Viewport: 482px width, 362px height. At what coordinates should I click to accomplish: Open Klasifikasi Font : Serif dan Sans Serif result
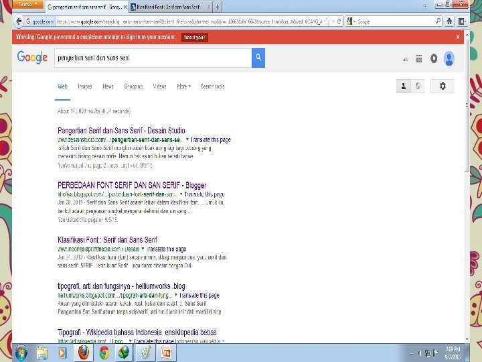107,240
